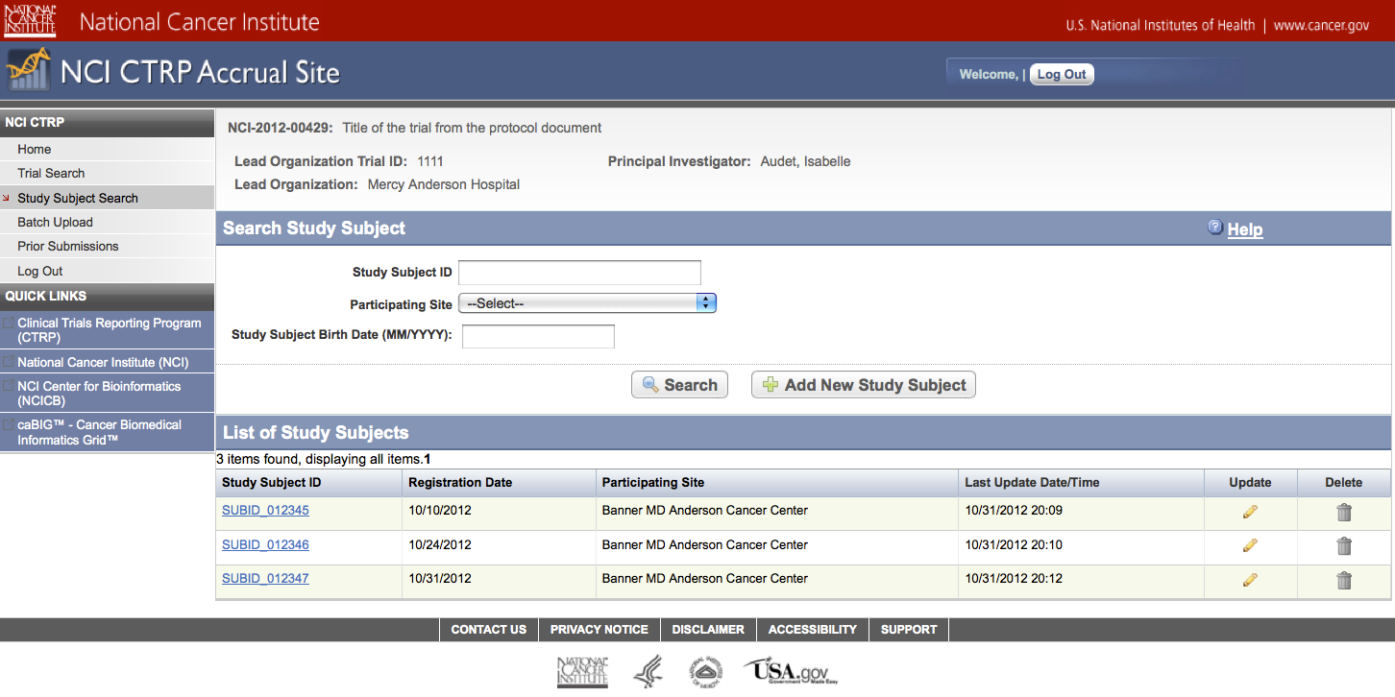
Task: Click the NCI CTRP Accrual Site logo icon
Action: (28, 69)
